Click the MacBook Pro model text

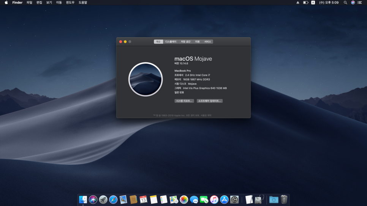coord(183,71)
